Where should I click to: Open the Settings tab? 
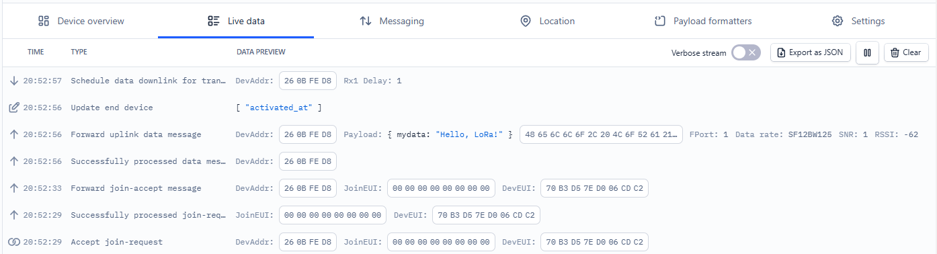[x=858, y=21]
